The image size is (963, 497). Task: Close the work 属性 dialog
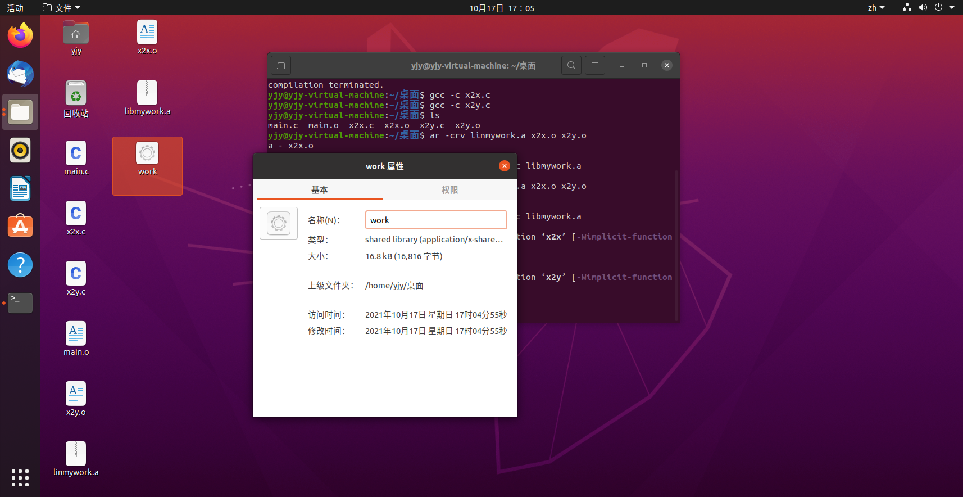[505, 166]
